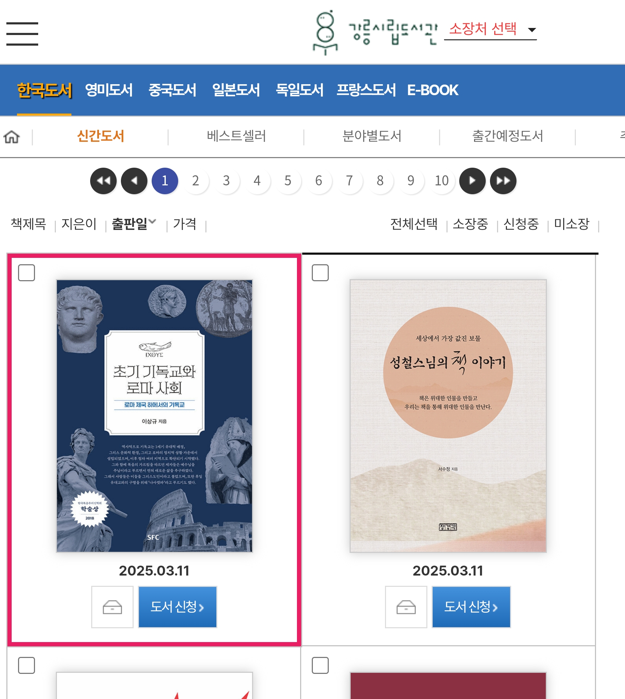Tick the checkbox on the third book card
This screenshot has width=625, height=699.
(27, 665)
